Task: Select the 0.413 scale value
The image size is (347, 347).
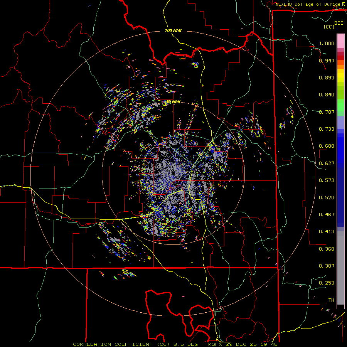Action: coord(327,232)
